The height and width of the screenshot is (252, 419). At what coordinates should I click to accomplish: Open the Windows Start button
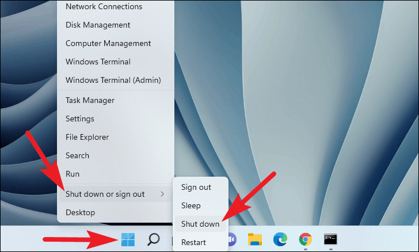tap(128, 239)
